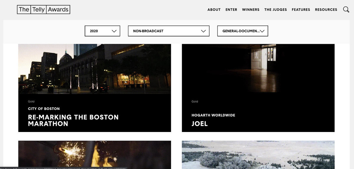Open THE JUDGES menu item

point(276,10)
